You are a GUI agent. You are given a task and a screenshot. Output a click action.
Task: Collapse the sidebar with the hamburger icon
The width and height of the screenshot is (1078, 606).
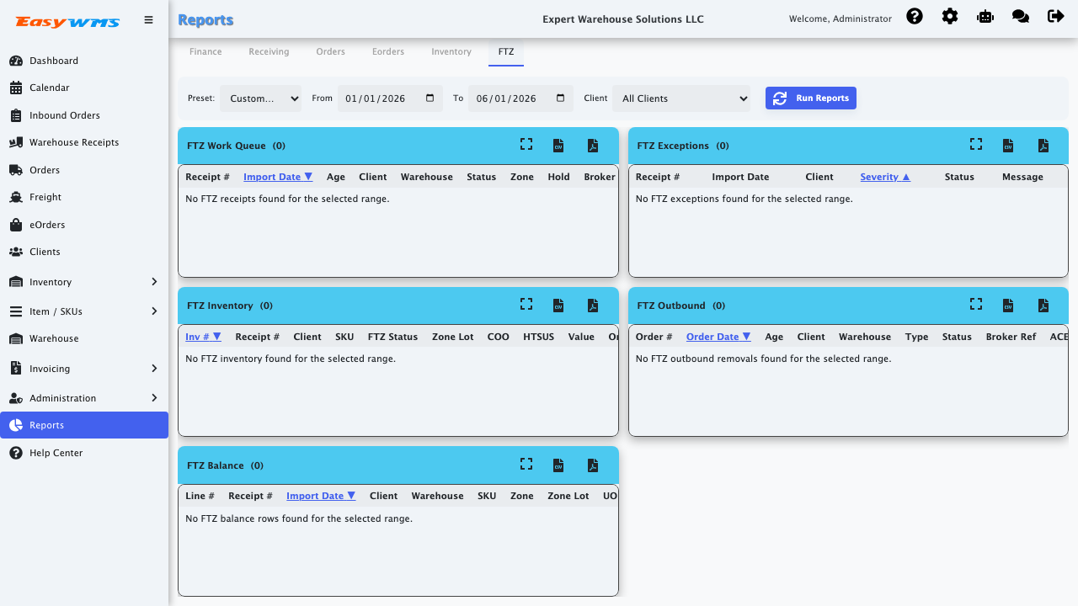tap(149, 19)
